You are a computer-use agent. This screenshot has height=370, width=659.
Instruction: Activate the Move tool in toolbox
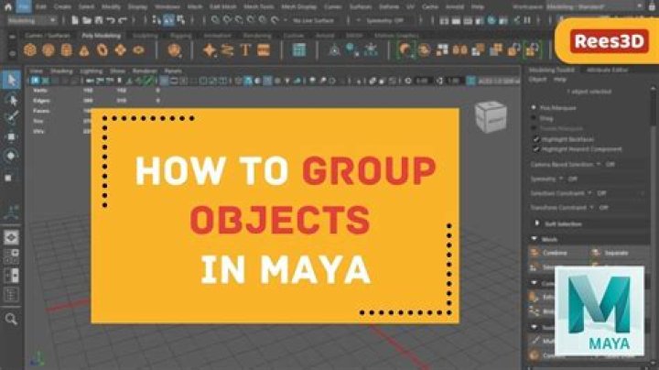pyautogui.click(x=11, y=136)
